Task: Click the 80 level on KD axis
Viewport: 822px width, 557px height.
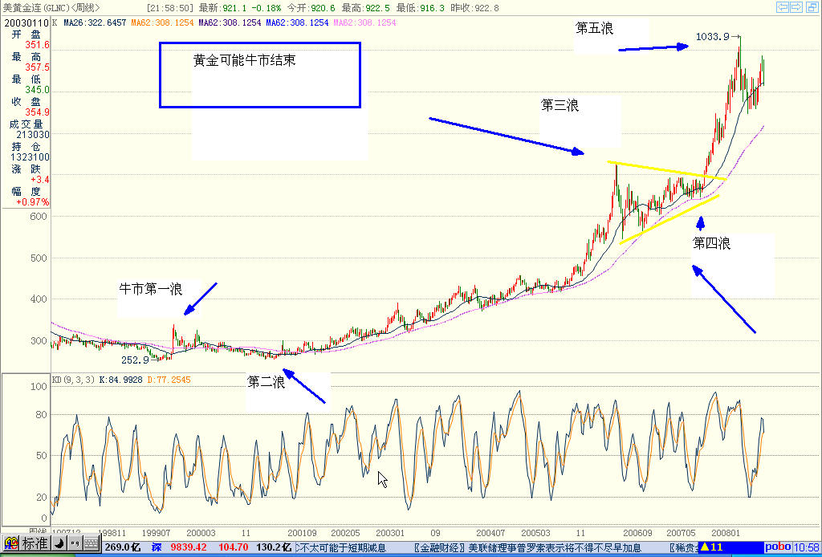Action: (x=40, y=414)
